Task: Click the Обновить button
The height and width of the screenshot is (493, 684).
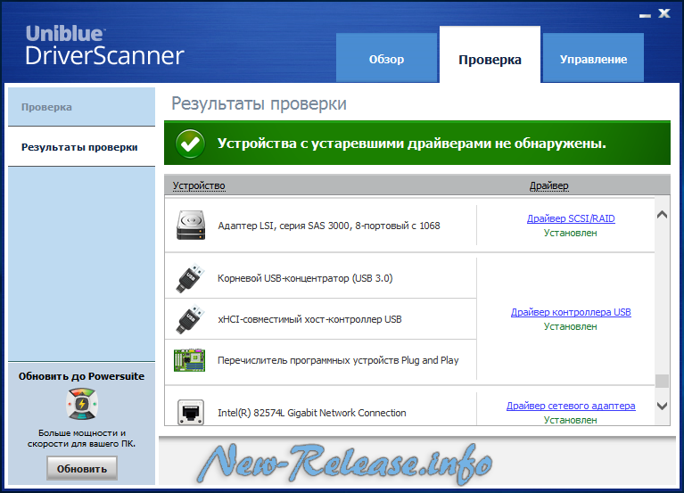Action: click(x=82, y=469)
